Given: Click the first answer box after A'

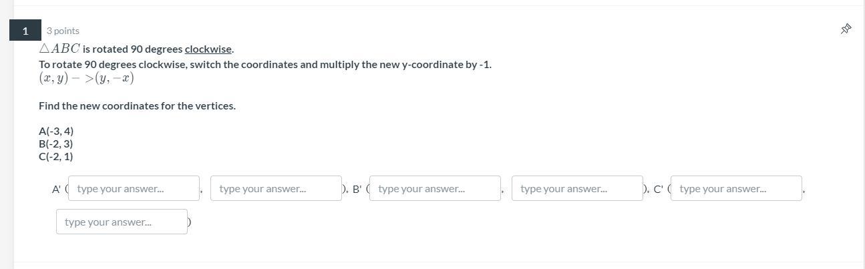Looking at the screenshot, I should tap(134, 188).
